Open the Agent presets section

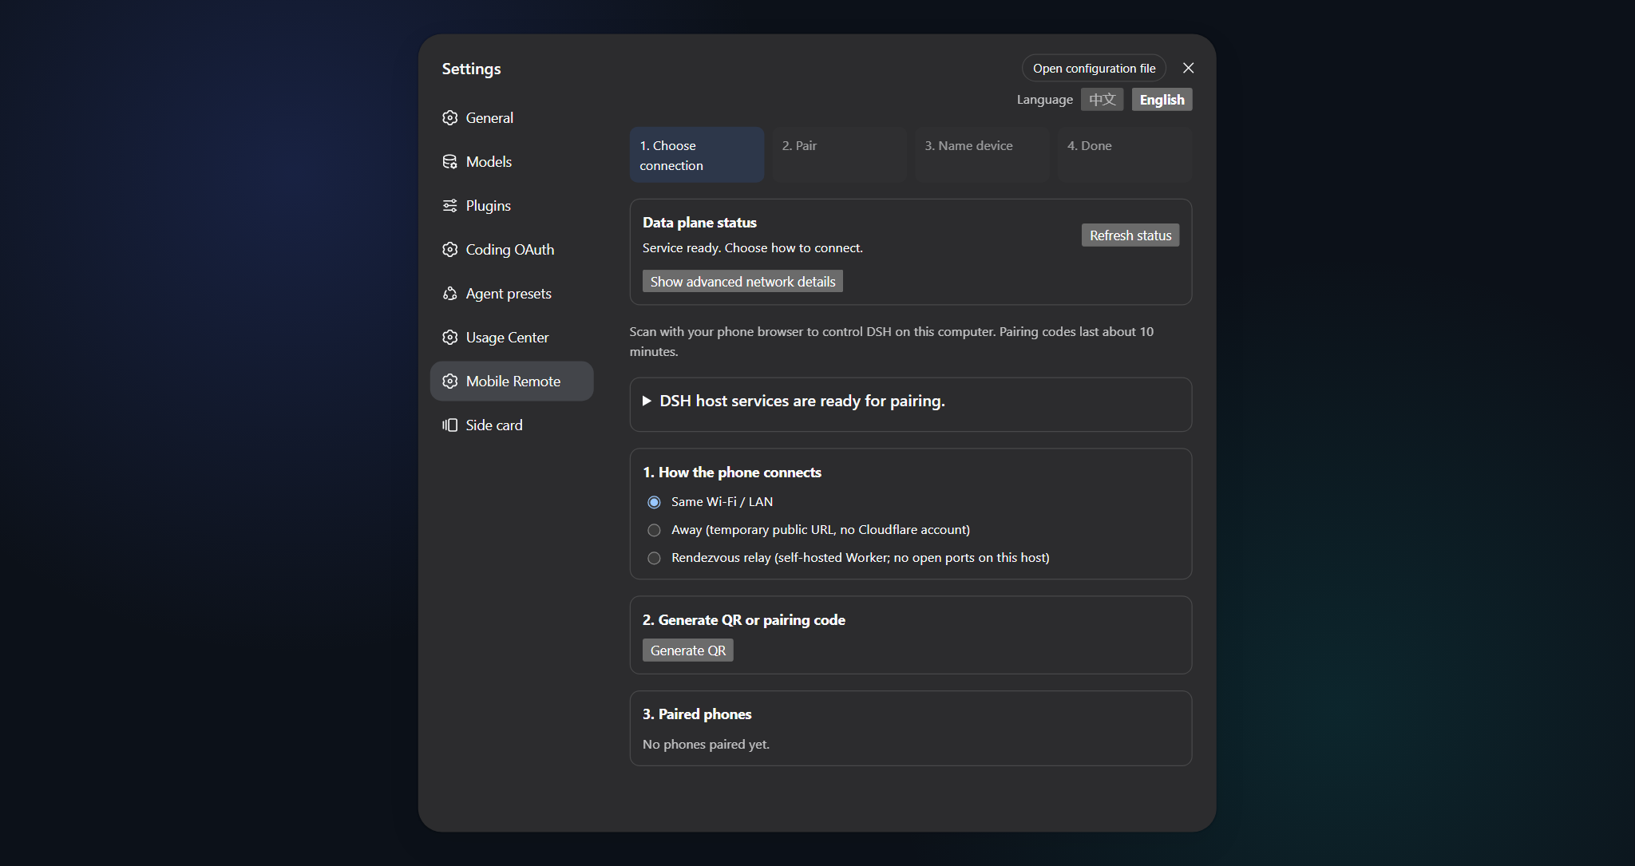click(512, 294)
